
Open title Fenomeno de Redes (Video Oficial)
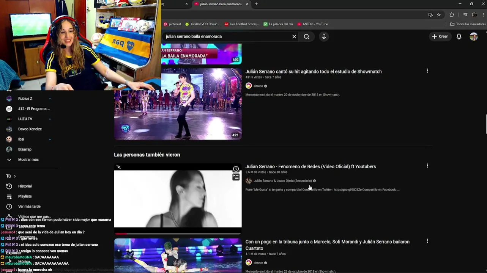pyautogui.click(x=310, y=166)
